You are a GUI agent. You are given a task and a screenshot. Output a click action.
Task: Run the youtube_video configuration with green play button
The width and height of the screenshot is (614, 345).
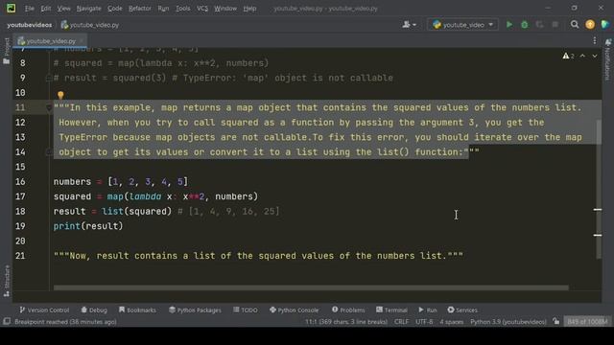pos(509,25)
